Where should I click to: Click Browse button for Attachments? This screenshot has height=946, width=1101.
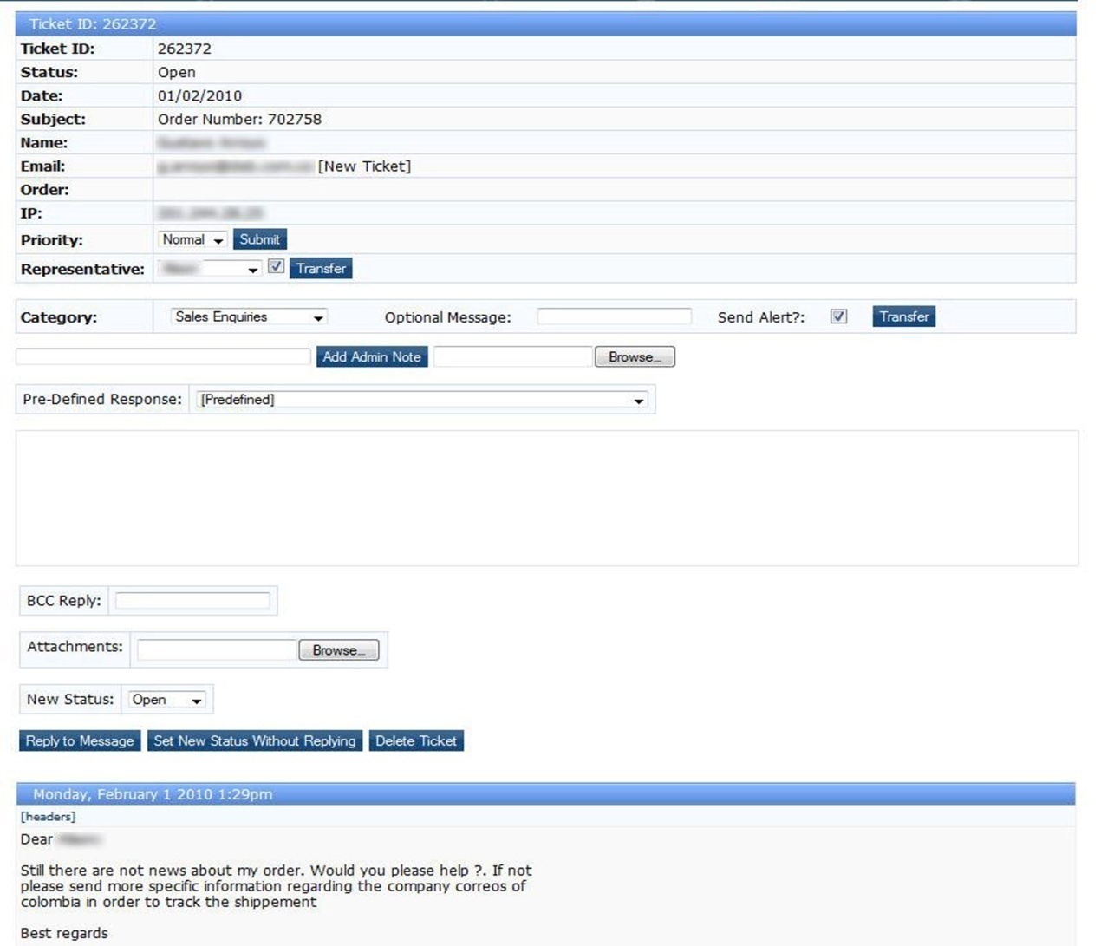click(338, 650)
